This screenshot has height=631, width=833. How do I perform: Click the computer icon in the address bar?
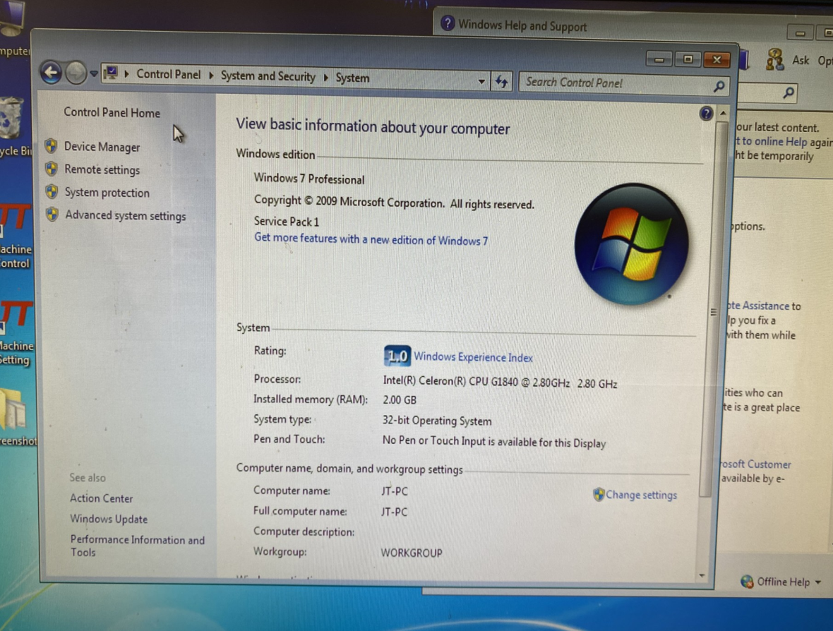tap(111, 73)
